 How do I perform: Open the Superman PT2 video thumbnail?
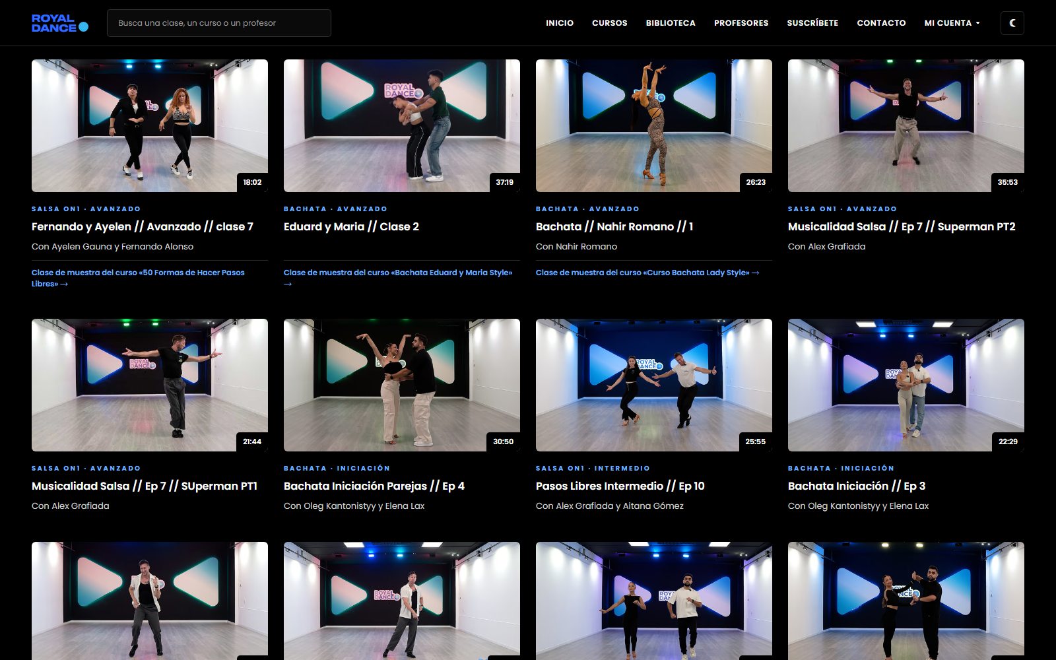906,125
